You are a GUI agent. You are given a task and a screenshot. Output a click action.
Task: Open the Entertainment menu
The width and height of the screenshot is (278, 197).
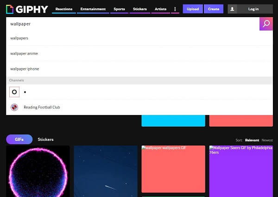pyautogui.click(x=93, y=9)
